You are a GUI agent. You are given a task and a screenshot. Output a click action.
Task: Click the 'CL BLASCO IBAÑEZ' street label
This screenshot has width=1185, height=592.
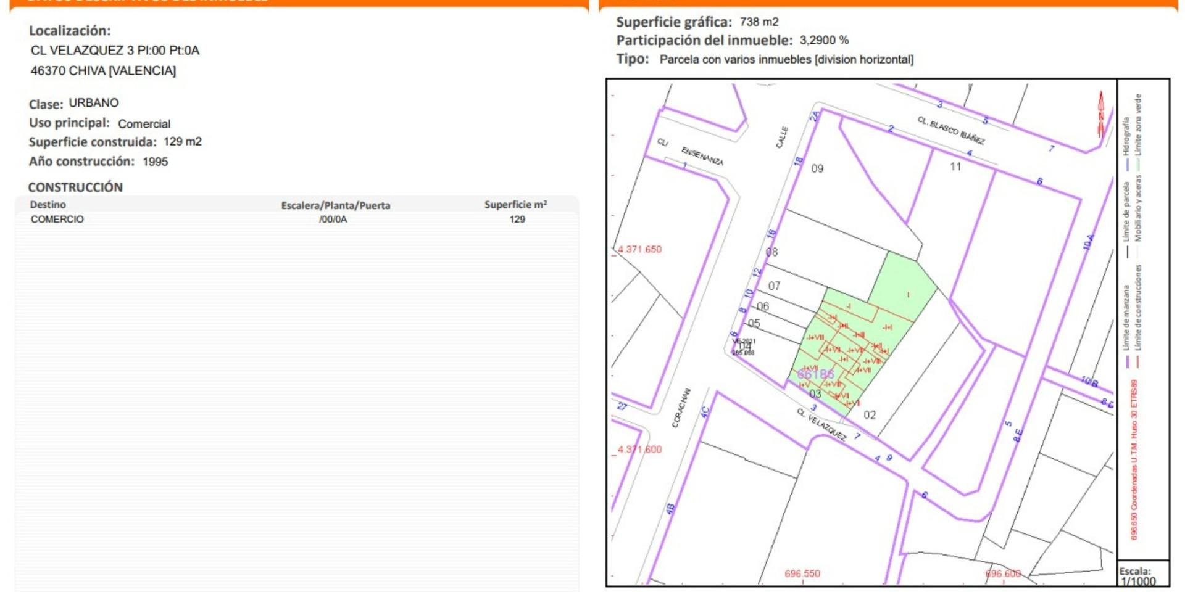pyautogui.click(x=950, y=131)
